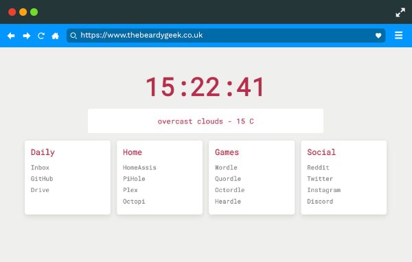Favorite the page with heart icon
This screenshot has height=262, width=412.
(378, 36)
